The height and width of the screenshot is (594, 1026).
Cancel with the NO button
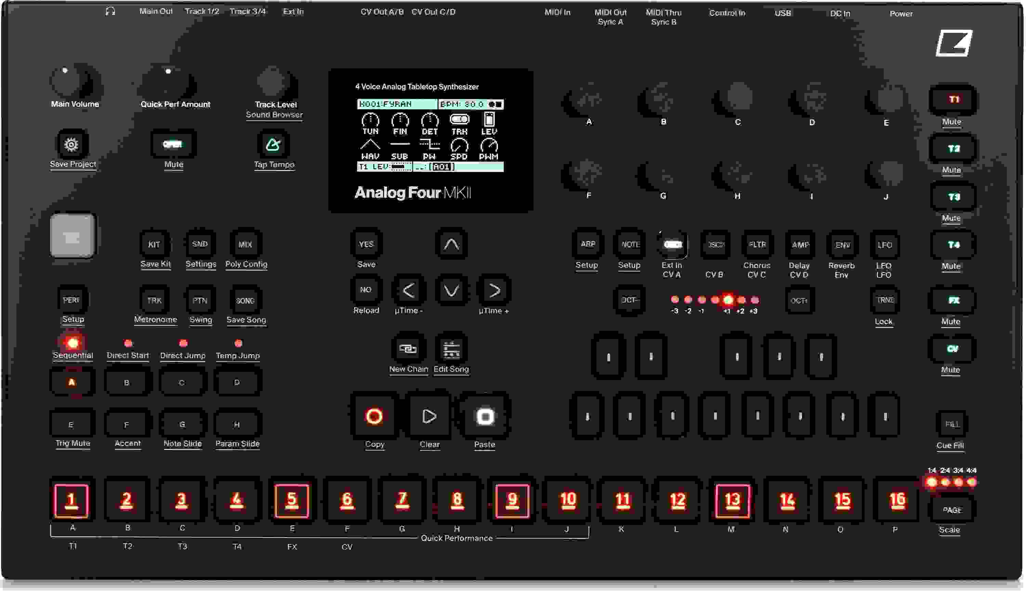(366, 290)
